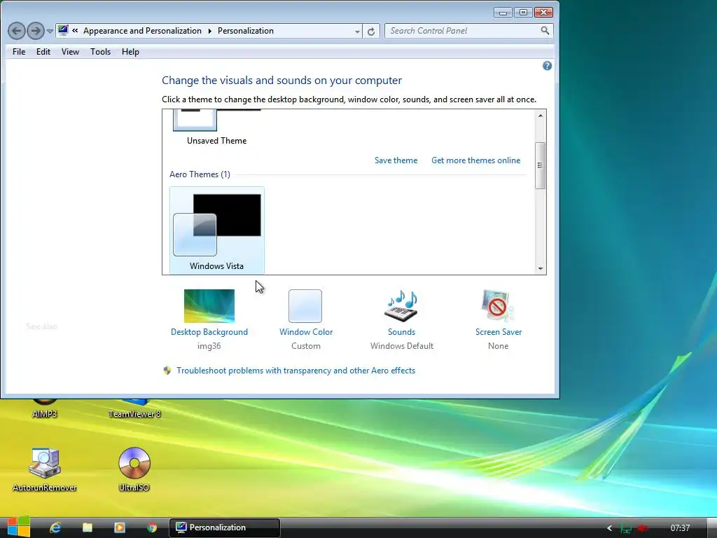
Task: Open File Explorer folder on taskbar
Action: click(x=88, y=527)
